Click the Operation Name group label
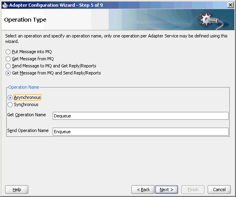This screenshot has width=236, height=197. pyautogui.click(x=24, y=87)
